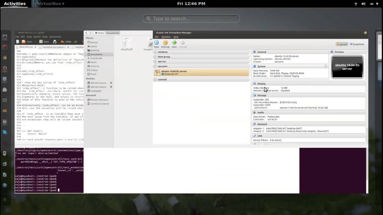Viewport: 383px width, 215px height.
Task: Close the IPAM PPt.txt gedit tab
Action: point(35,47)
